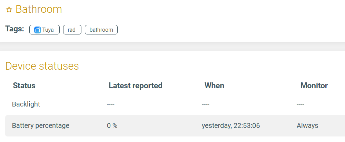Click the Latest reported column header
Image resolution: width=345 pixels, height=142 pixels.
135,85
